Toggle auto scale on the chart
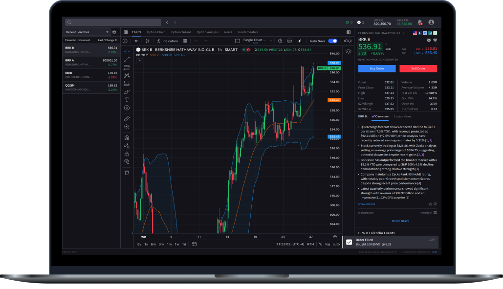The height and width of the screenshot is (289, 503). pos(336,244)
